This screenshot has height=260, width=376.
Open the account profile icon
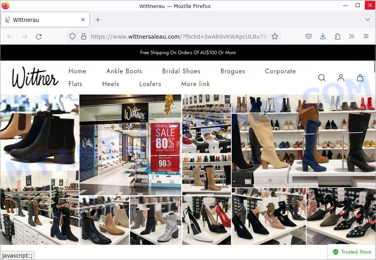(341, 77)
